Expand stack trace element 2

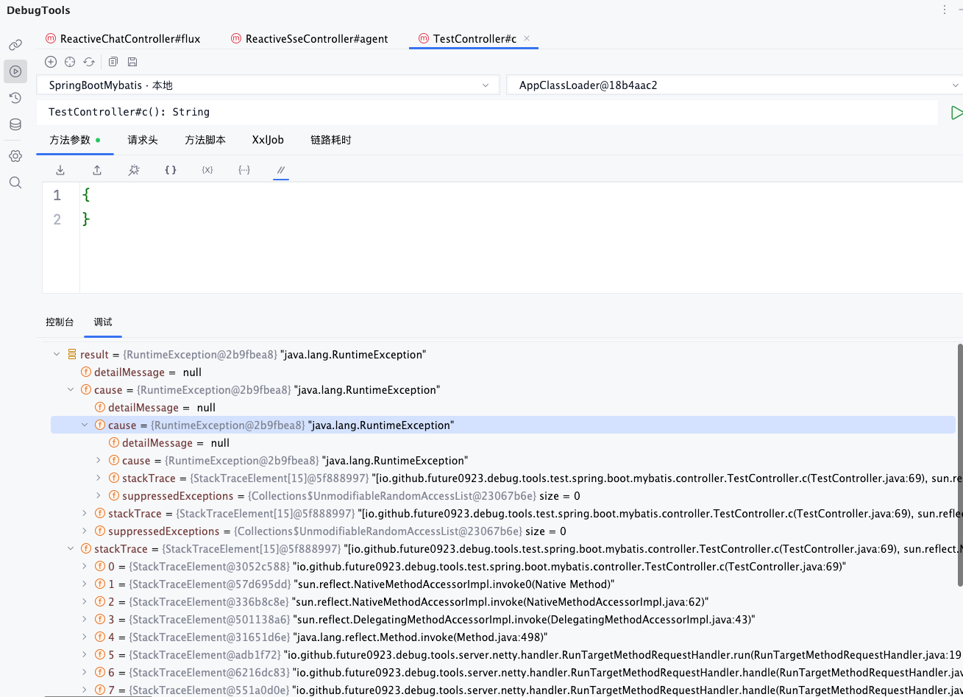pos(85,602)
